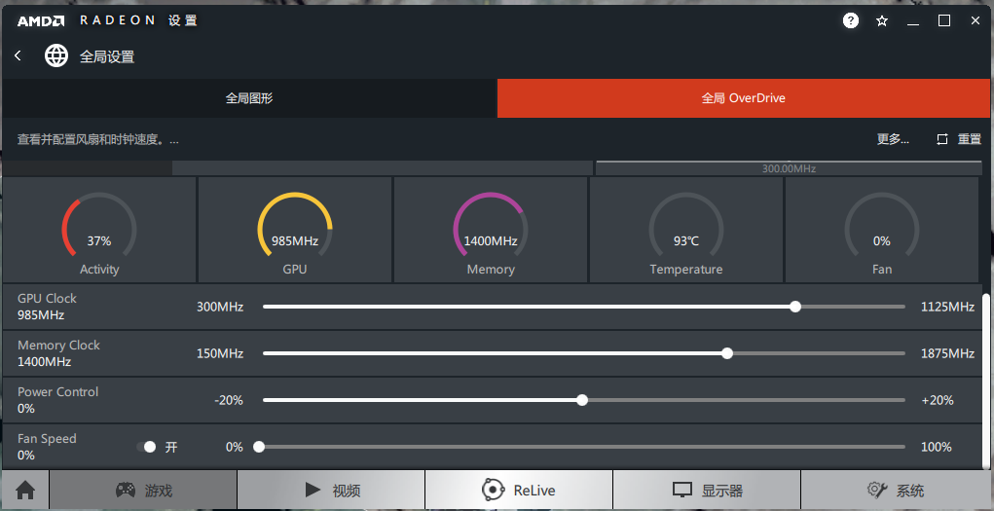Toggle the Fan Speed switch
The height and width of the screenshot is (511, 994).
(148, 447)
